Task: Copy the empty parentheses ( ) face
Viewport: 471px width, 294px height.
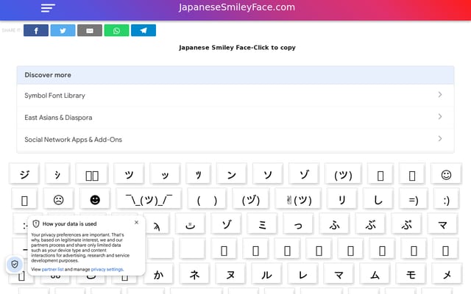Action: 207,199
